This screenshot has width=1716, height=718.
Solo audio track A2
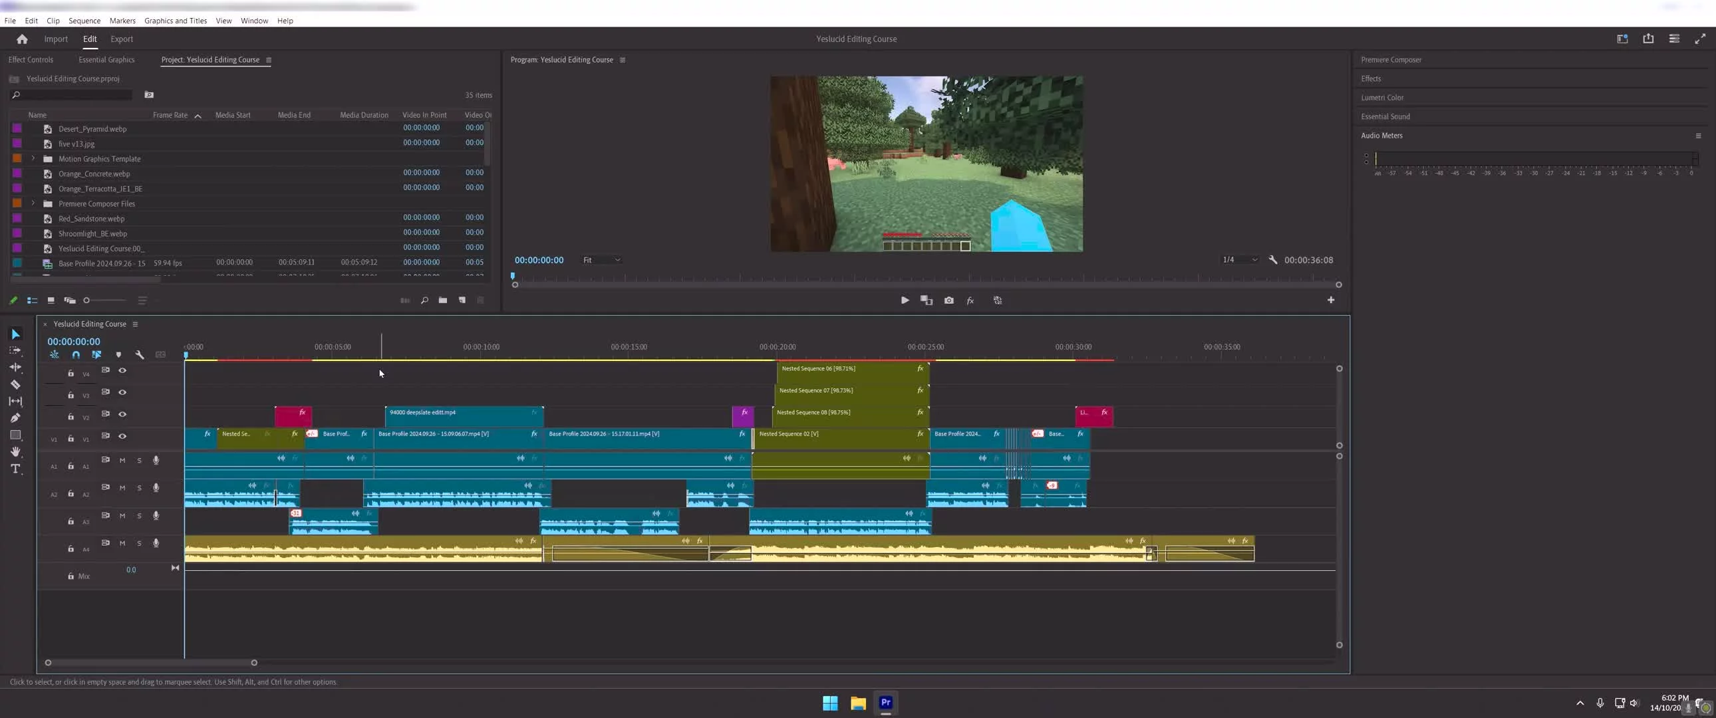point(139,487)
